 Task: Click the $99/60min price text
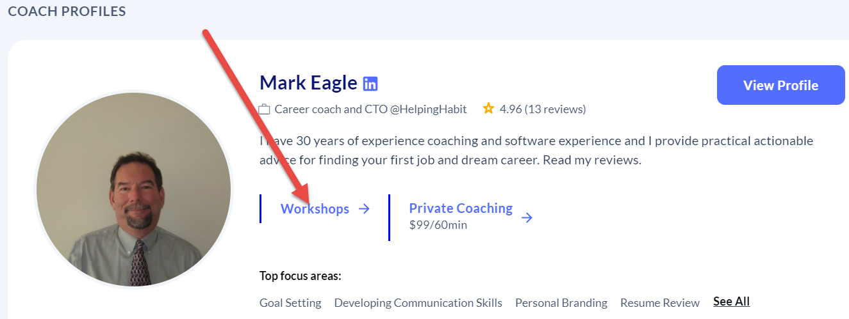tap(438, 225)
